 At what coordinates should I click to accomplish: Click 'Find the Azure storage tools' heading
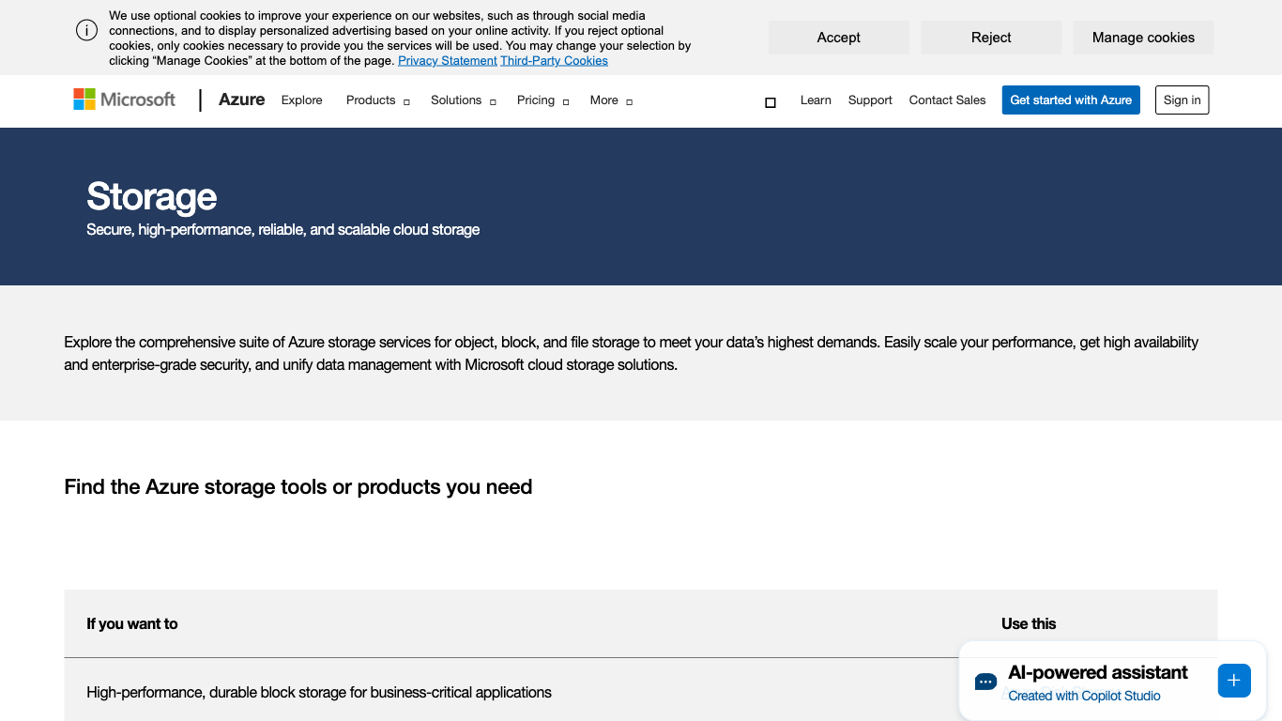click(x=298, y=487)
